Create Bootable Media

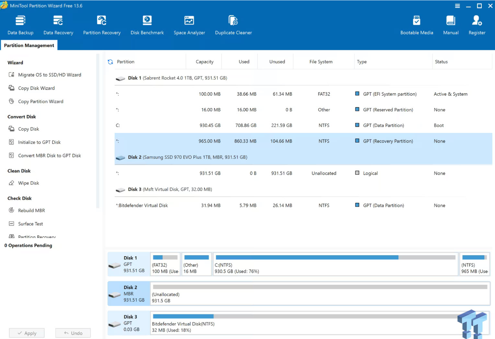(417, 25)
